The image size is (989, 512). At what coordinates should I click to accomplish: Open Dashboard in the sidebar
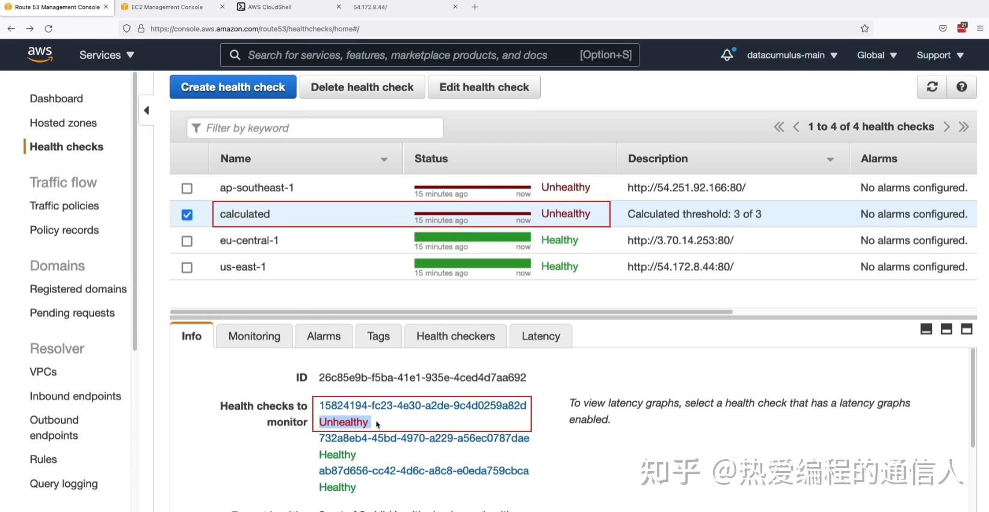click(x=57, y=98)
